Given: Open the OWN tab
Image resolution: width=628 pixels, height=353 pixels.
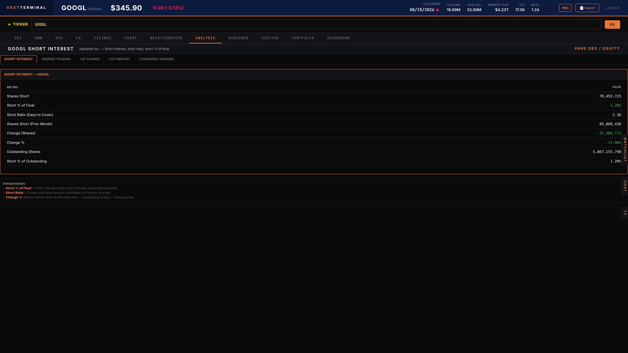Looking at the screenshot, I should pos(39,38).
